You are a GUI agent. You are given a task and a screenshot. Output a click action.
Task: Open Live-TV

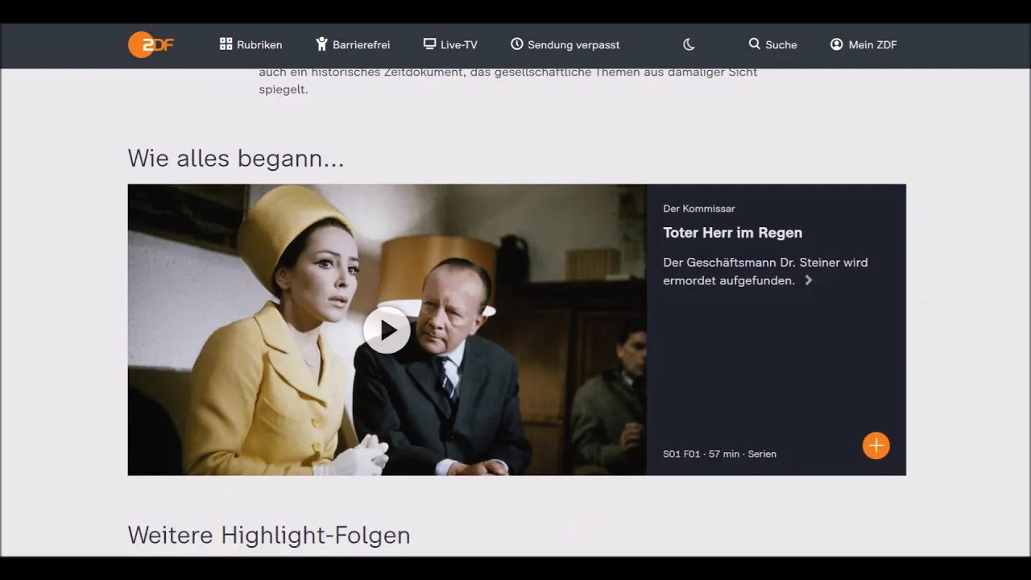click(450, 44)
